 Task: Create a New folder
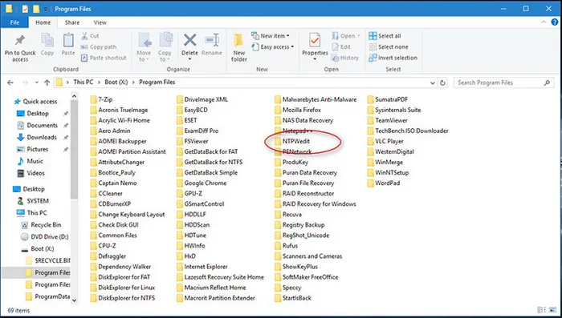point(238,47)
